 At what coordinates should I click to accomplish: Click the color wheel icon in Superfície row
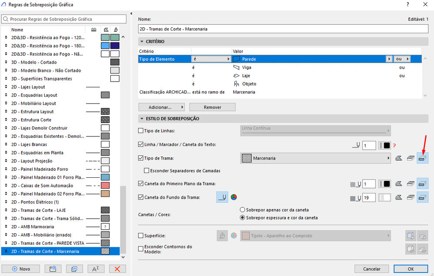[234, 236]
